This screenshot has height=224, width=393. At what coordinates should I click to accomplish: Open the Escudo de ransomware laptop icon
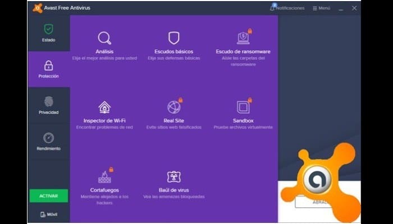(x=243, y=38)
